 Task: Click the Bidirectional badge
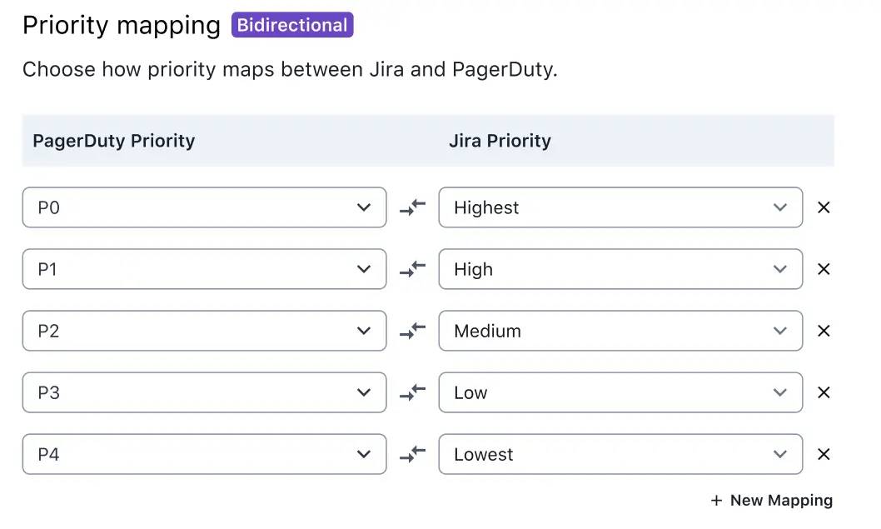click(292, 25)
